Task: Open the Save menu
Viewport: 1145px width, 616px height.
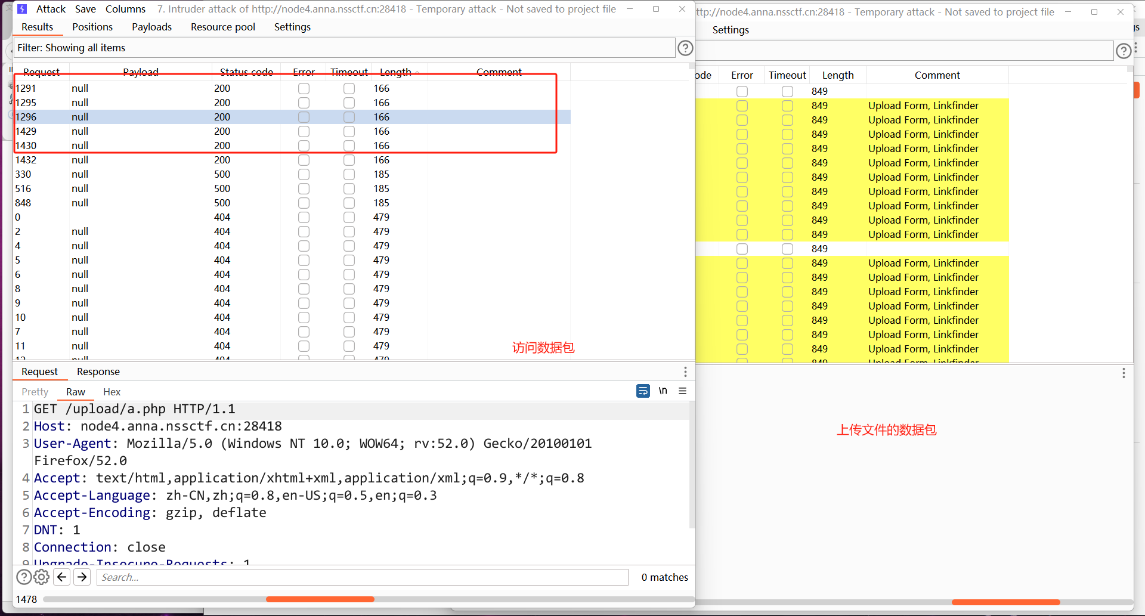Action: tap(86, 9)
